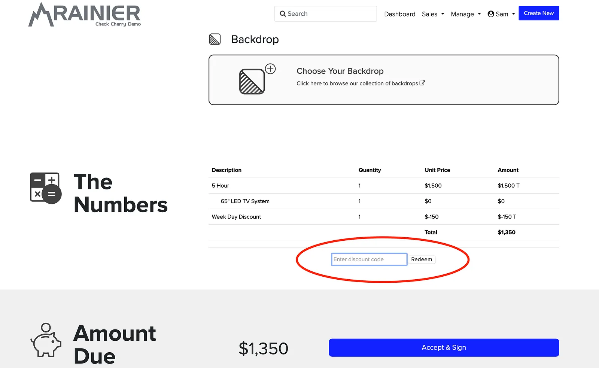Viewport: 599px width, 368px height.
Task: Click the Accept & Sign button
Action: pos(444,347)
